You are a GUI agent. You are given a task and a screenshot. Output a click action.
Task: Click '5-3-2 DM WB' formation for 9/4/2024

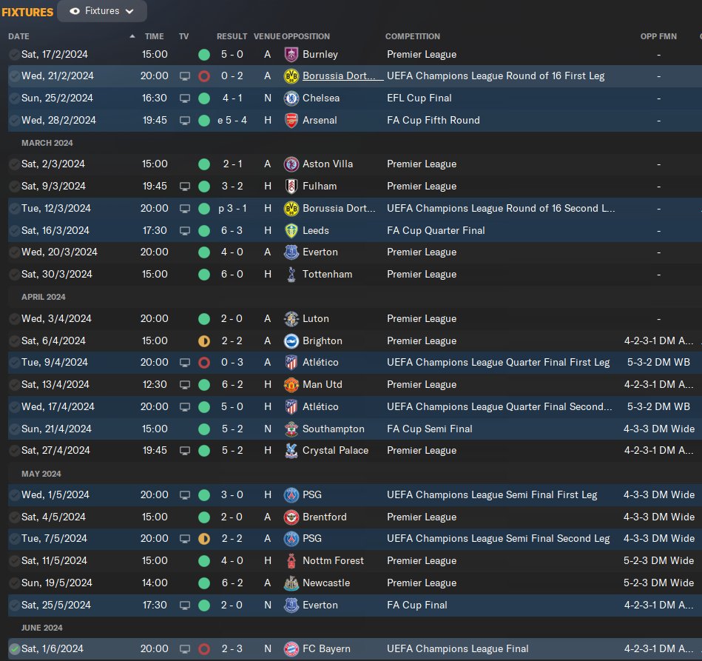pyautogui.click(x=658, y=362)
